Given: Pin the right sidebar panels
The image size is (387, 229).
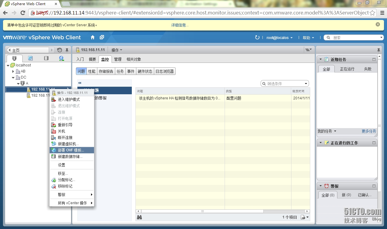Looking at the screenshot, I should [378, 50].
